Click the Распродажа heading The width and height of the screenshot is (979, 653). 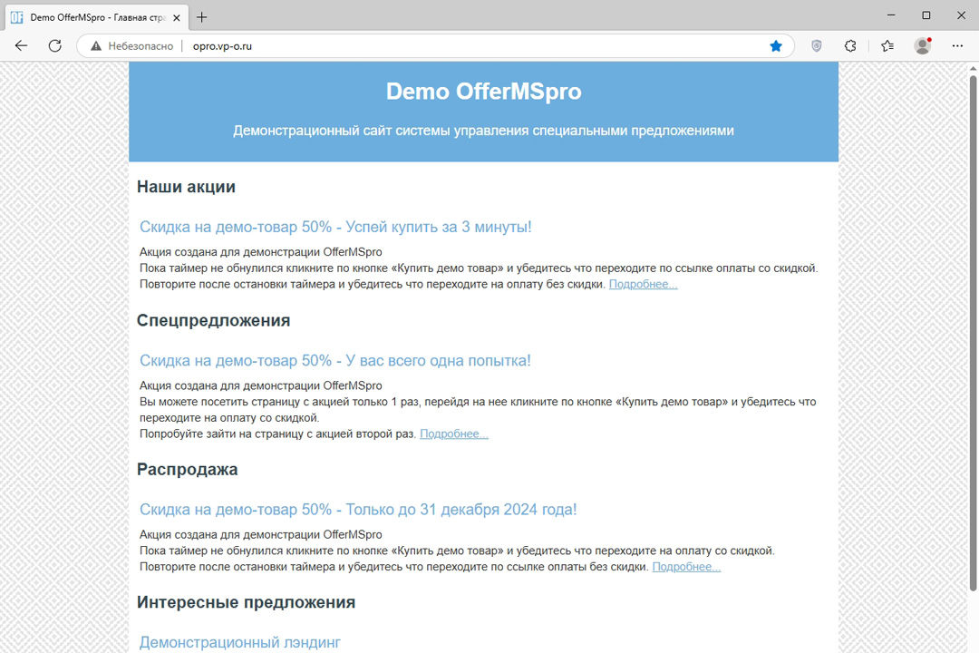(188, 469)
